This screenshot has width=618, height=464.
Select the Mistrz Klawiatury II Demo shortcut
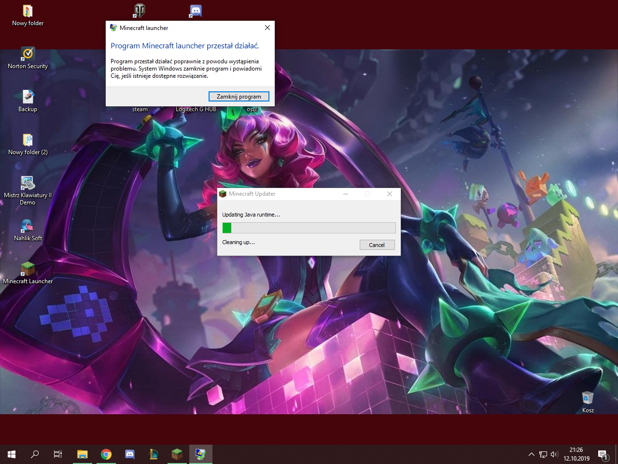point(28,191)
